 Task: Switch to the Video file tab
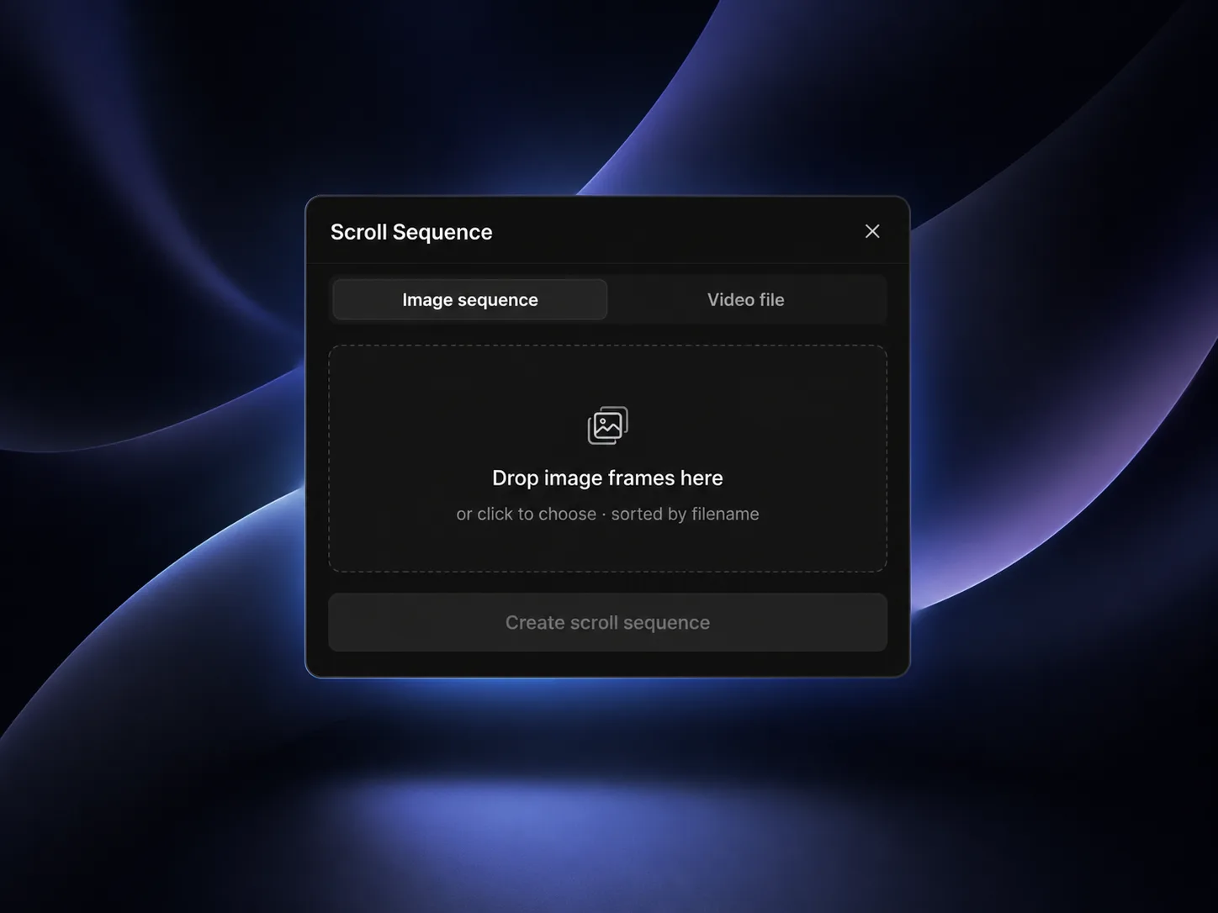tap(745, 299)
